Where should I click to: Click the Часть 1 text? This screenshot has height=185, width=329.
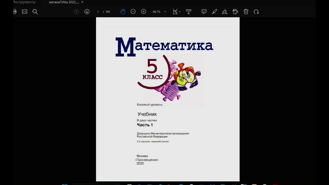pyautogui.click(x=145, y=125)
